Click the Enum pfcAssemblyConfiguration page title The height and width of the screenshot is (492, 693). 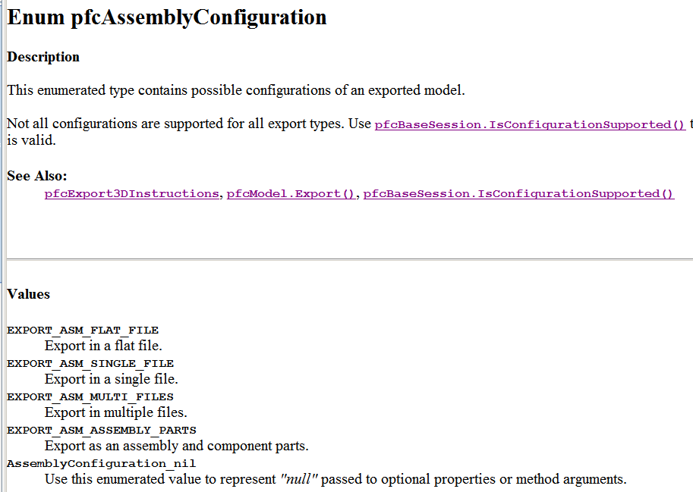[x=167, y=17]
